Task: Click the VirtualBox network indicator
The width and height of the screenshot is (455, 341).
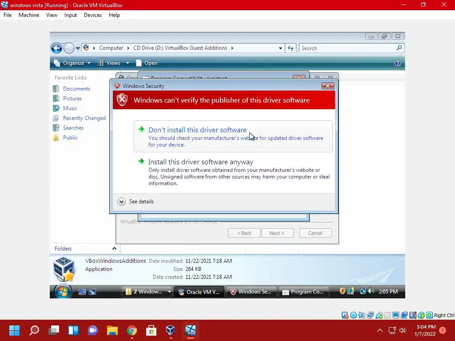Action: tap(370, 315)
